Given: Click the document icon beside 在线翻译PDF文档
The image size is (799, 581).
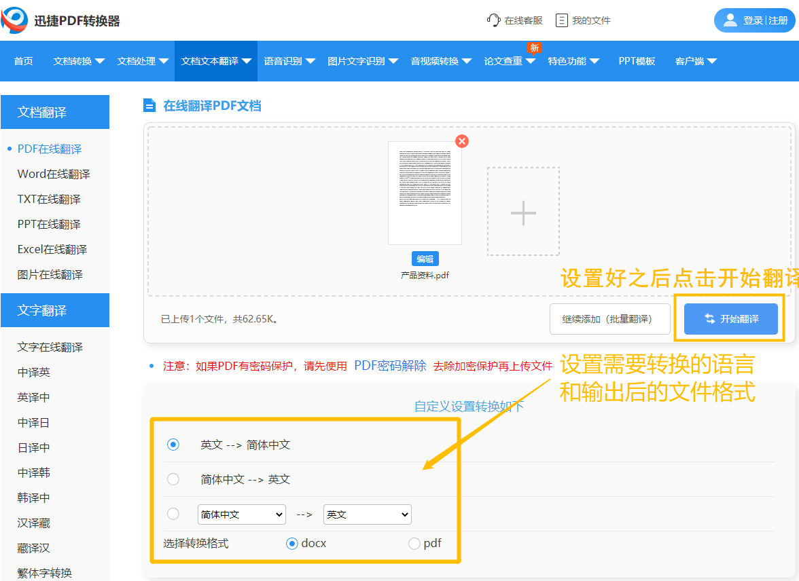Looking at the screenshot, I should click(149, 105).
